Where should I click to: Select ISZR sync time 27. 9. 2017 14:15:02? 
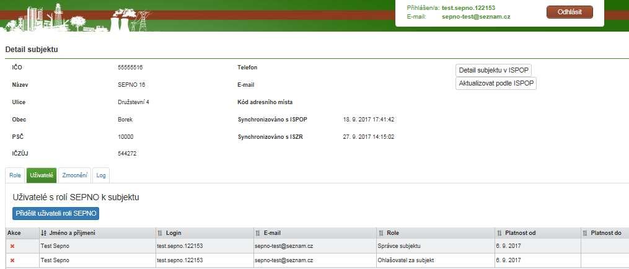[x=369, y=137]
